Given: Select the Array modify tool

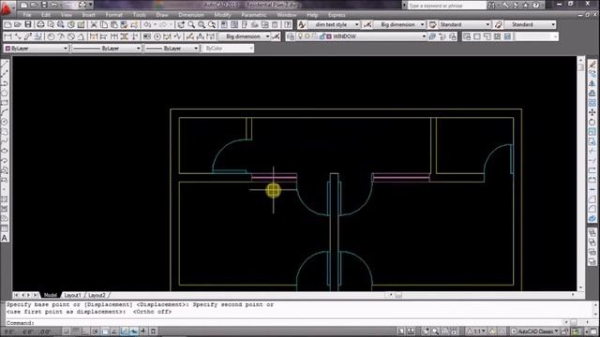Looking at the screenshot, I should 592,102.
